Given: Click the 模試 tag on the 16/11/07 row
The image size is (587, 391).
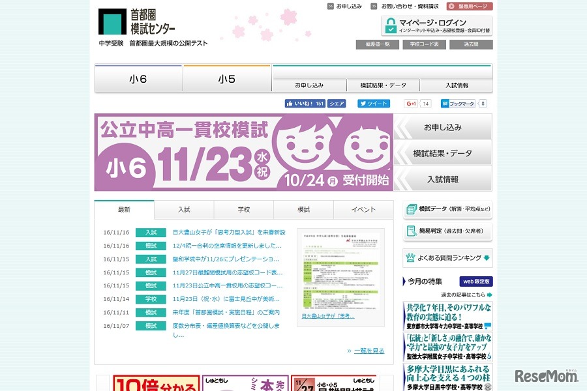Looking at the screenshot, I should 151,326.
